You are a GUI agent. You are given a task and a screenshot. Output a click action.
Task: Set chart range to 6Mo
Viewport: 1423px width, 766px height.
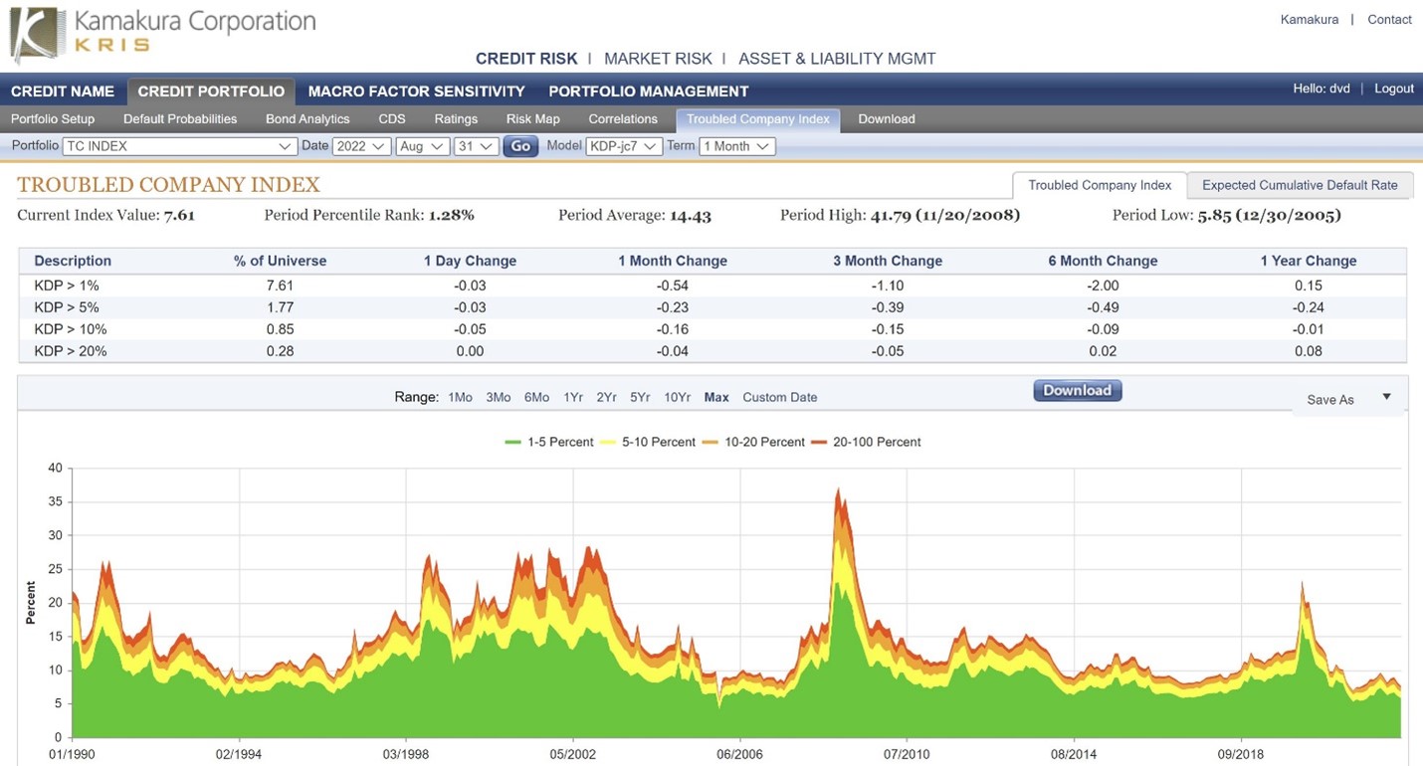[x=536, y=397]
